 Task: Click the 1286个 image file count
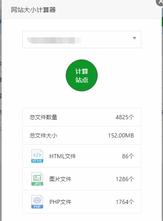pos(125,179)
